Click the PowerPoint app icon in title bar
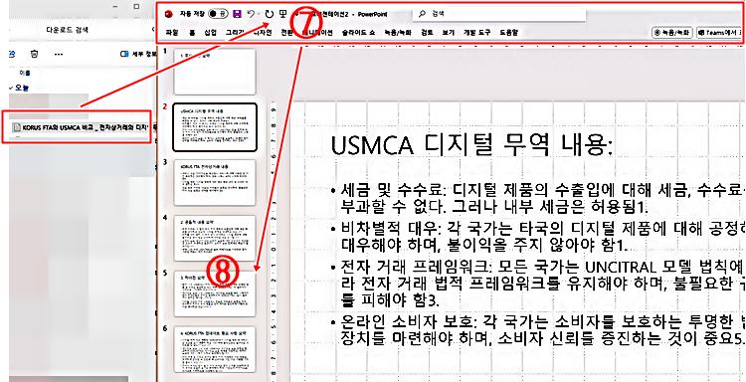The width and height of the screenshot is (746, 382). pyautogui.click(x=167, y=14)
